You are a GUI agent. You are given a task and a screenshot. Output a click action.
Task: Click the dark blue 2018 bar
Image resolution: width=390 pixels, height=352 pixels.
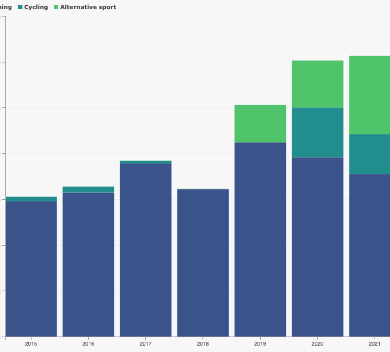(203, 262)
